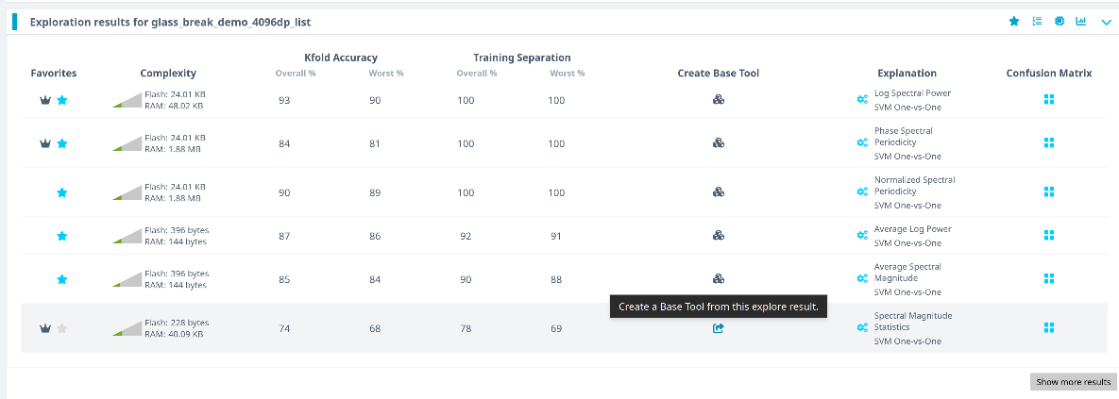This screenshot has height=399, width=1119.
Task: Create base tool from Normalized Spectral Periodicity row
Action: pyautogui.click(x=718, y=192)
